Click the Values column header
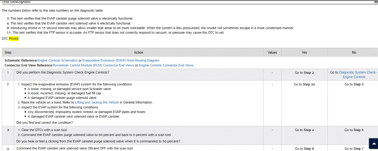The height and width of the screenshot is (151, 378). click(272, 52)
